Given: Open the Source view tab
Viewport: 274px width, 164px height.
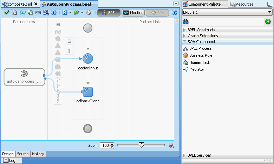Looking at the screenshot, I should click(23, 154).
